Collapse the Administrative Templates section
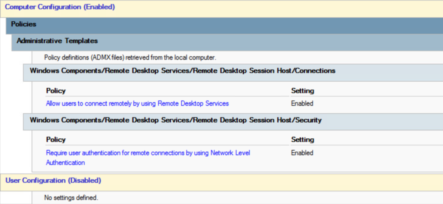This screenshot has height=204, width=443. (x=57, y=41)
